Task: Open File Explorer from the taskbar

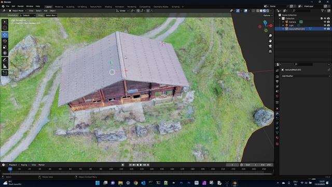Action: [x=120, y=183]
